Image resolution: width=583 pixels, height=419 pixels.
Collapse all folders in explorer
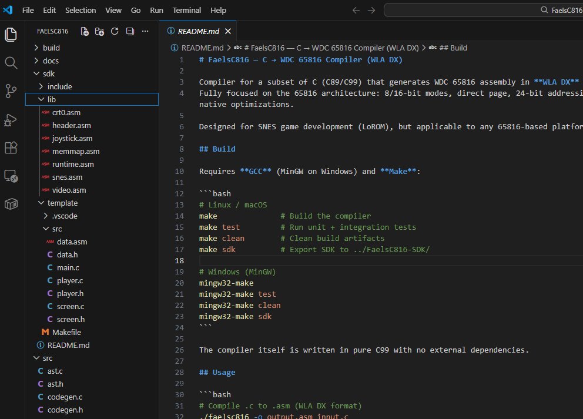pyautogui.click(x=130, y=31)
